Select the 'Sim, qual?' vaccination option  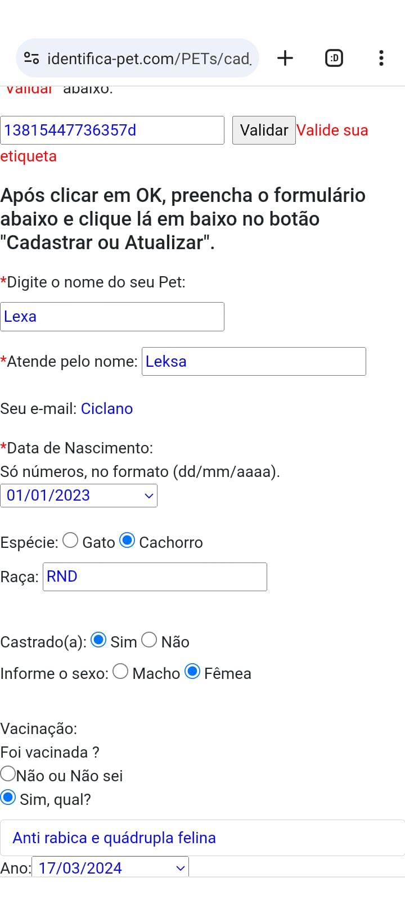(x=8, y=798)
